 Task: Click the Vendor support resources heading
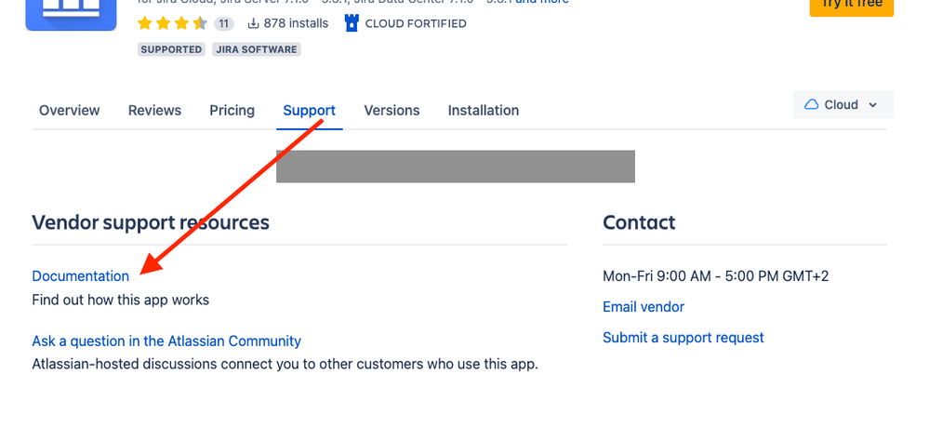[151, 223]
